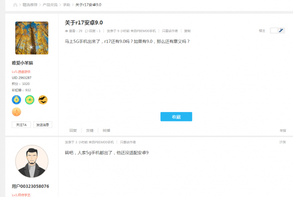
Task: Click the black bat badge icon
Action: [43, 99]
